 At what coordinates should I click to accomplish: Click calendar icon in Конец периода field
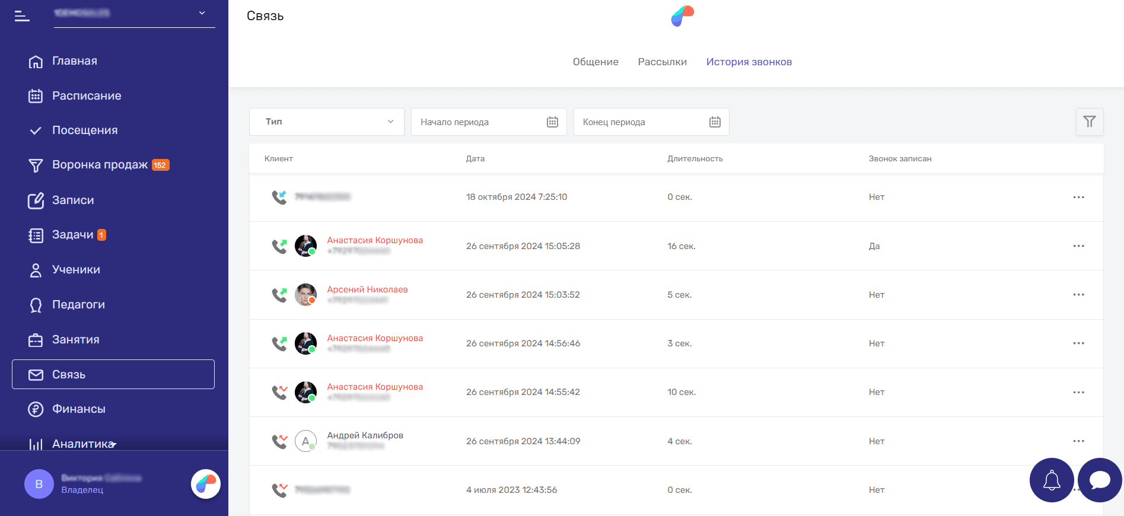point(715,122)
